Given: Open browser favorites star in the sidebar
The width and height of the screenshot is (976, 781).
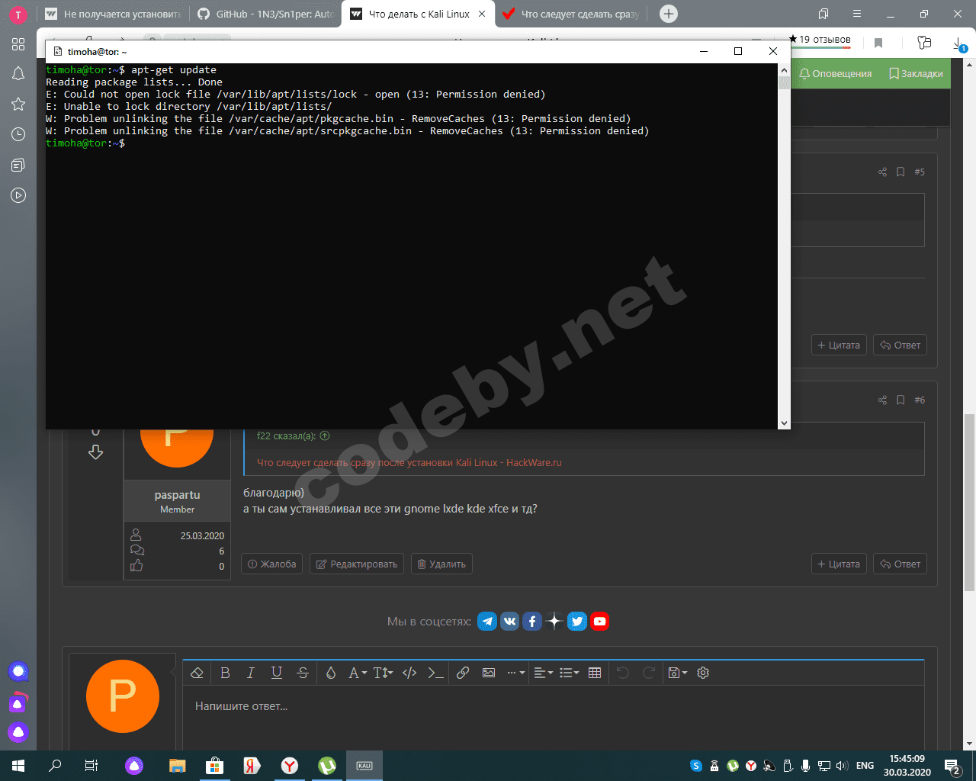Looking at the screenshot, I should pyautogui.click(x=18, y=104).
